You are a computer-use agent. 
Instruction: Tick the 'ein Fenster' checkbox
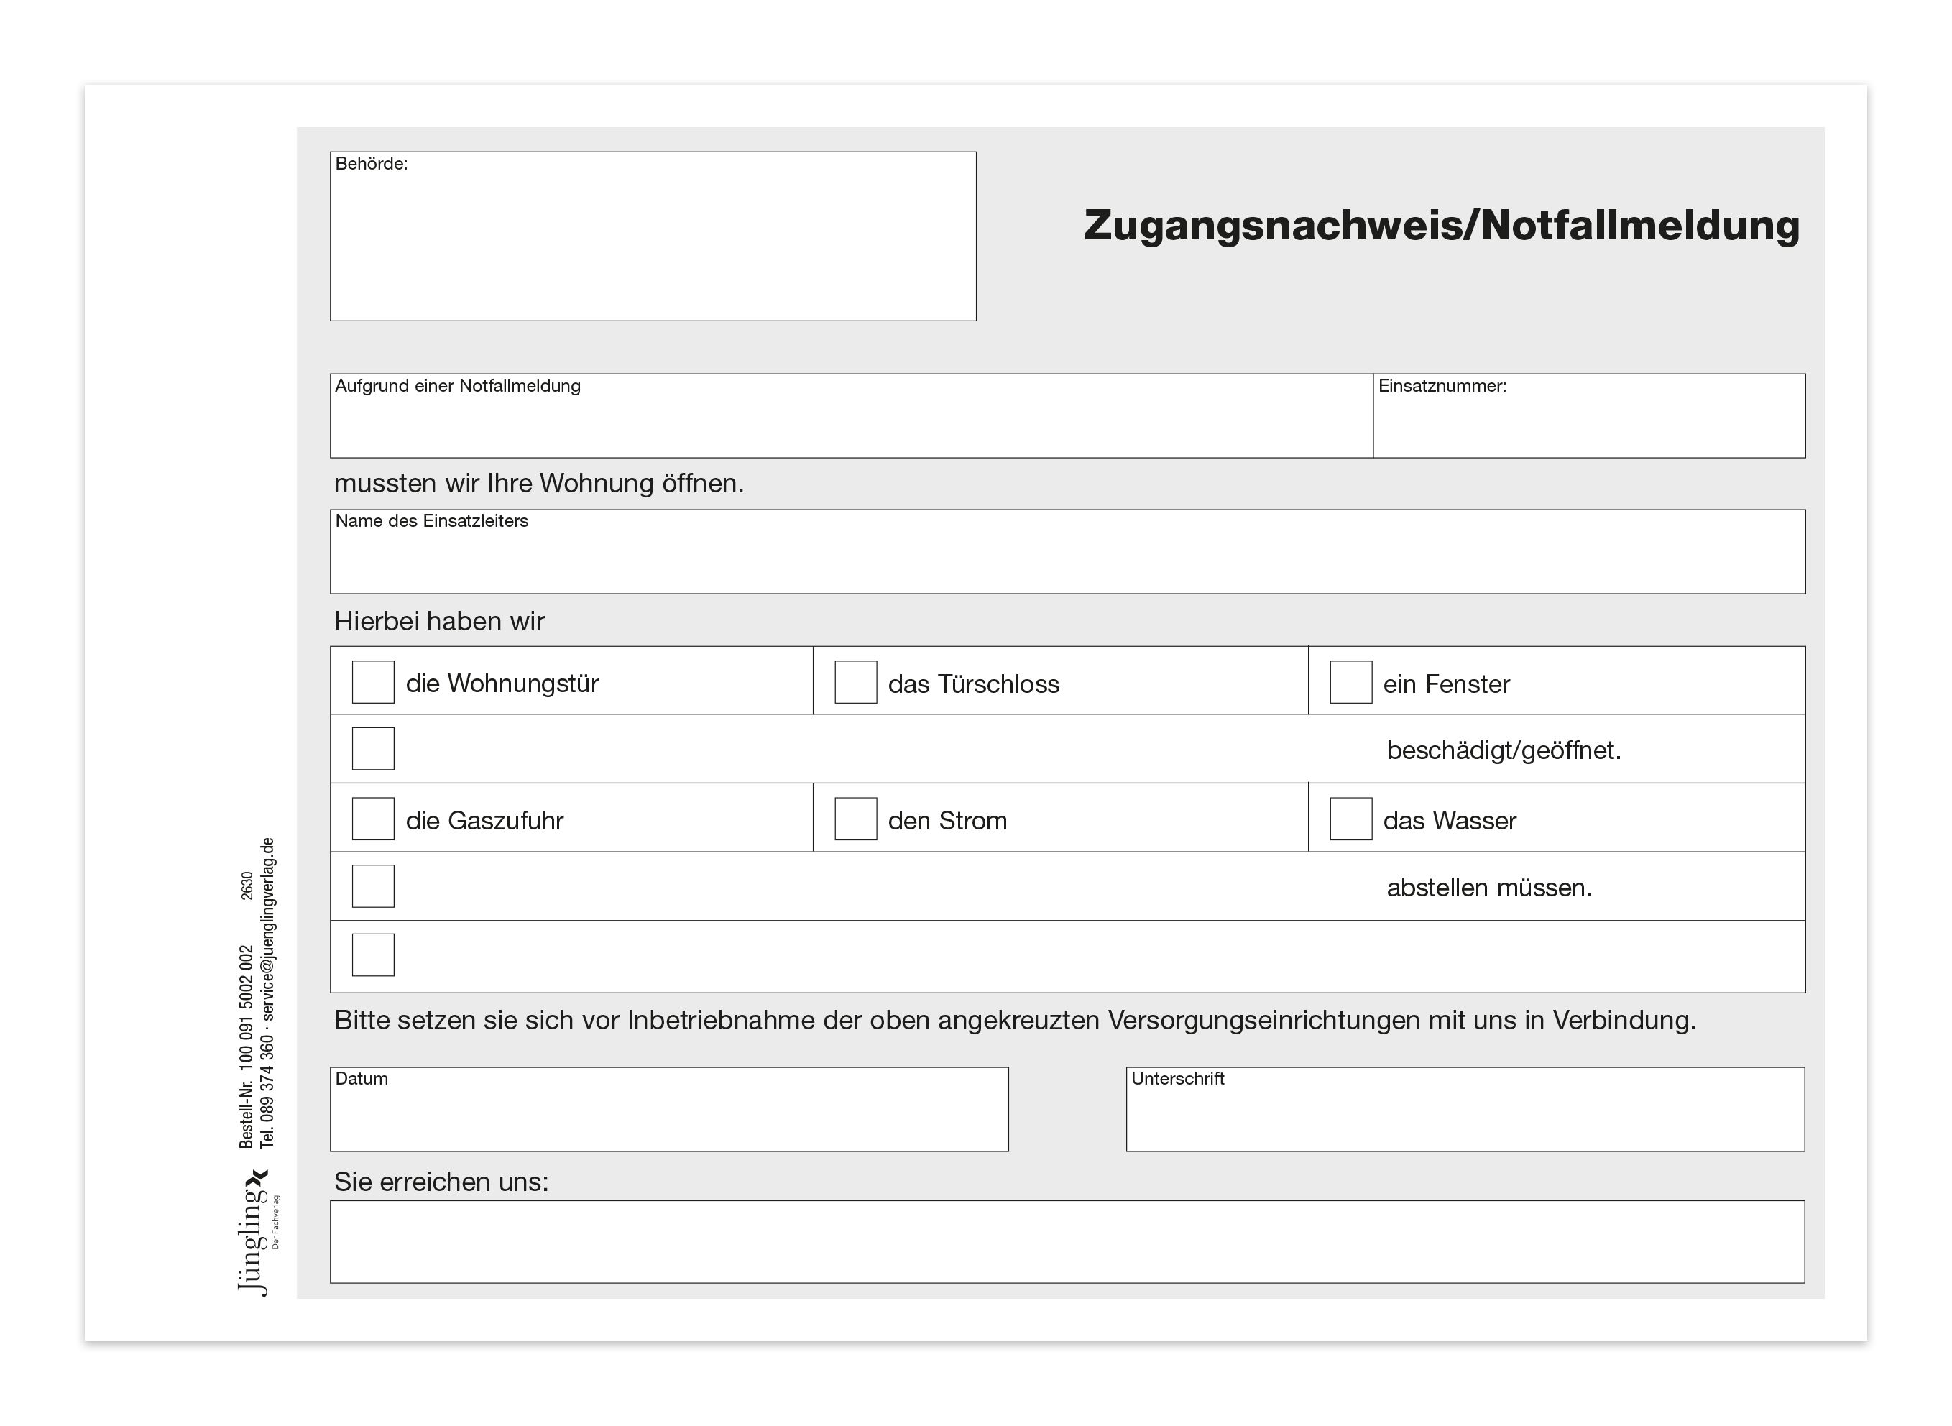tap(1350, 682)
